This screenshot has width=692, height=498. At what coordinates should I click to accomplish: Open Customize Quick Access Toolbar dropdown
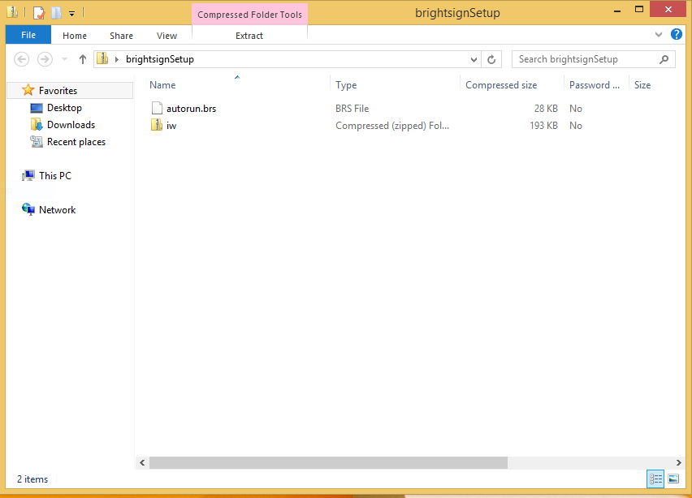(x=71, y=14)
